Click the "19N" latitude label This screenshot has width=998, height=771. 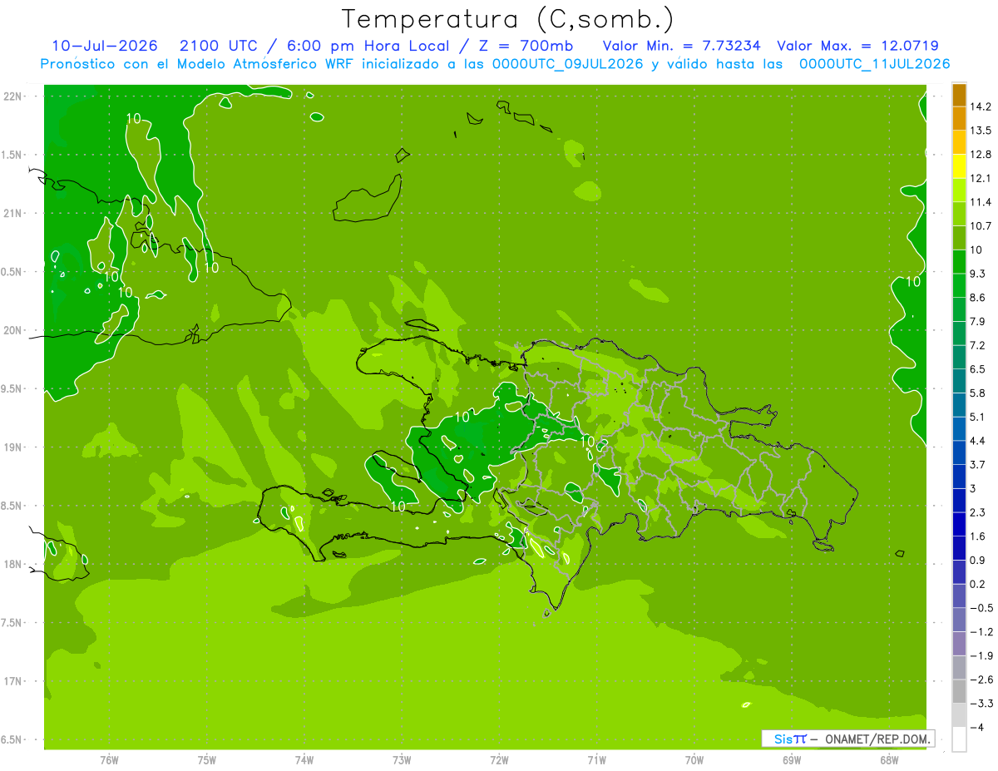[x=12, y=447]
